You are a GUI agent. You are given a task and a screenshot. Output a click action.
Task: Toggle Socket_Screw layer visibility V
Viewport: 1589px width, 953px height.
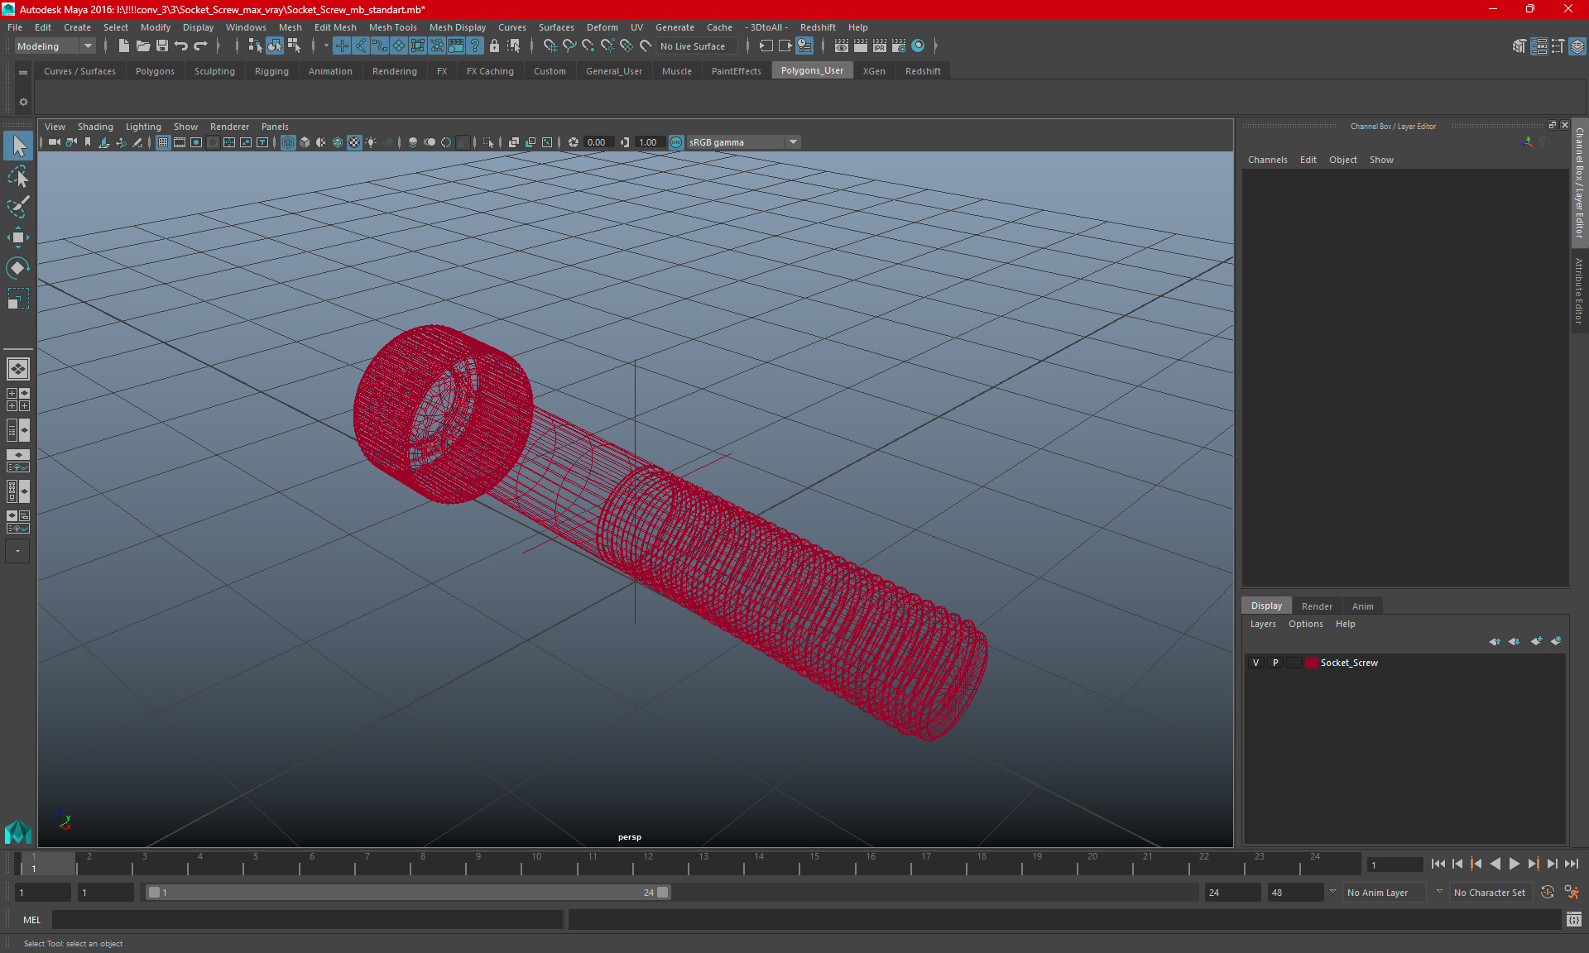point(1255,663)
